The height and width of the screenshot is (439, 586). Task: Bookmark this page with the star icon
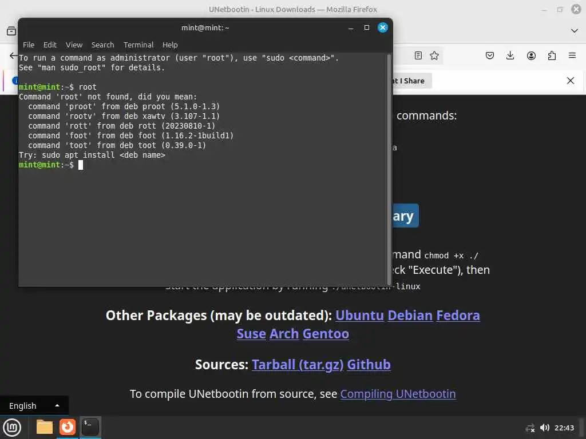point(434,55)
